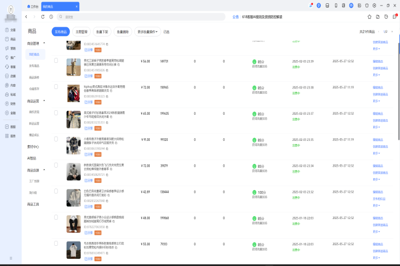Tick the checkbox for the ¥42.89 product
This screenshot has height=266, width=400.
click(x=56, y=191)
